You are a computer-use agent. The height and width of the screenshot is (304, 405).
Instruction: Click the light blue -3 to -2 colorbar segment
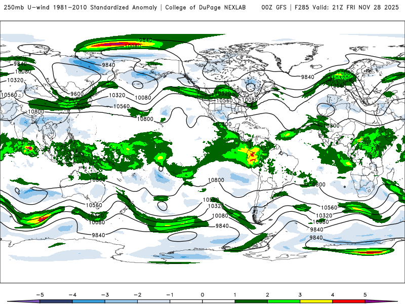[x=121, y=301]
